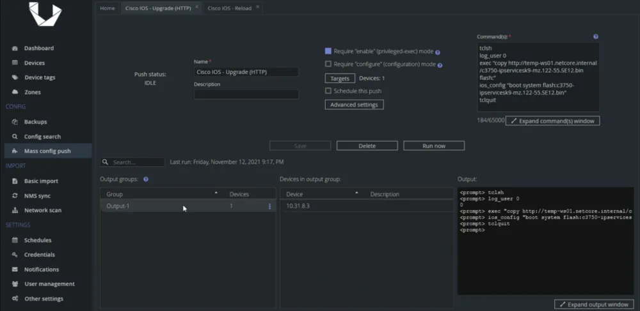Click the help icon next to Output groups
The width and height of the screenshot is (640, 311).
point(146,179)
